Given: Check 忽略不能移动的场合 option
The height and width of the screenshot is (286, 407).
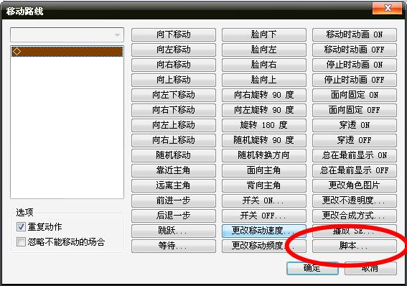Looking at the screenshot, I should click(21, 242).
